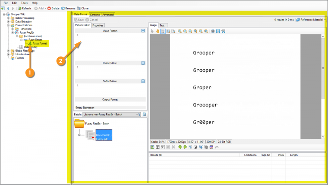Click the image viewer vertical scrollbar
Viewport: 328px width, 185px height.
tap(323, 86)
